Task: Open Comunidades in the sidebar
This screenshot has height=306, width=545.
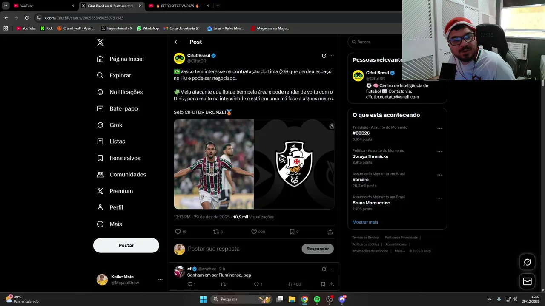Action: click(121, 175)
